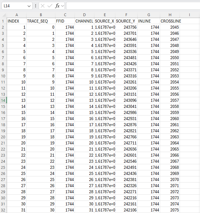Click the SOURCE_Y header cell

[126, 21]
